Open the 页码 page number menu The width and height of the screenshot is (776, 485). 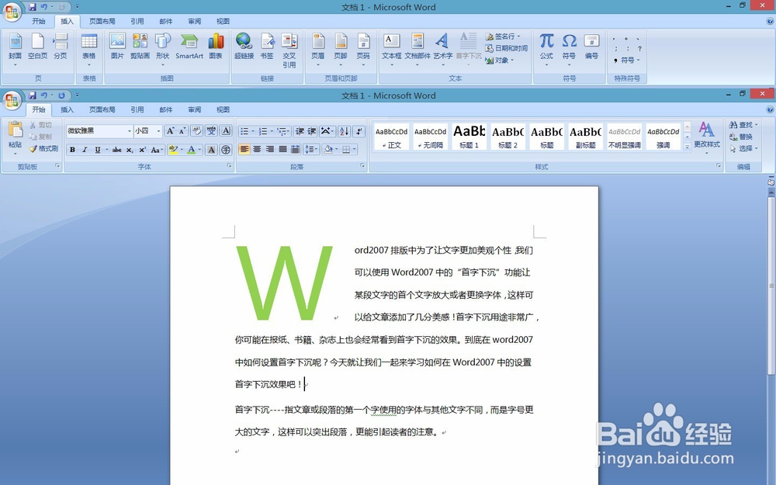(x=363, y=50)
